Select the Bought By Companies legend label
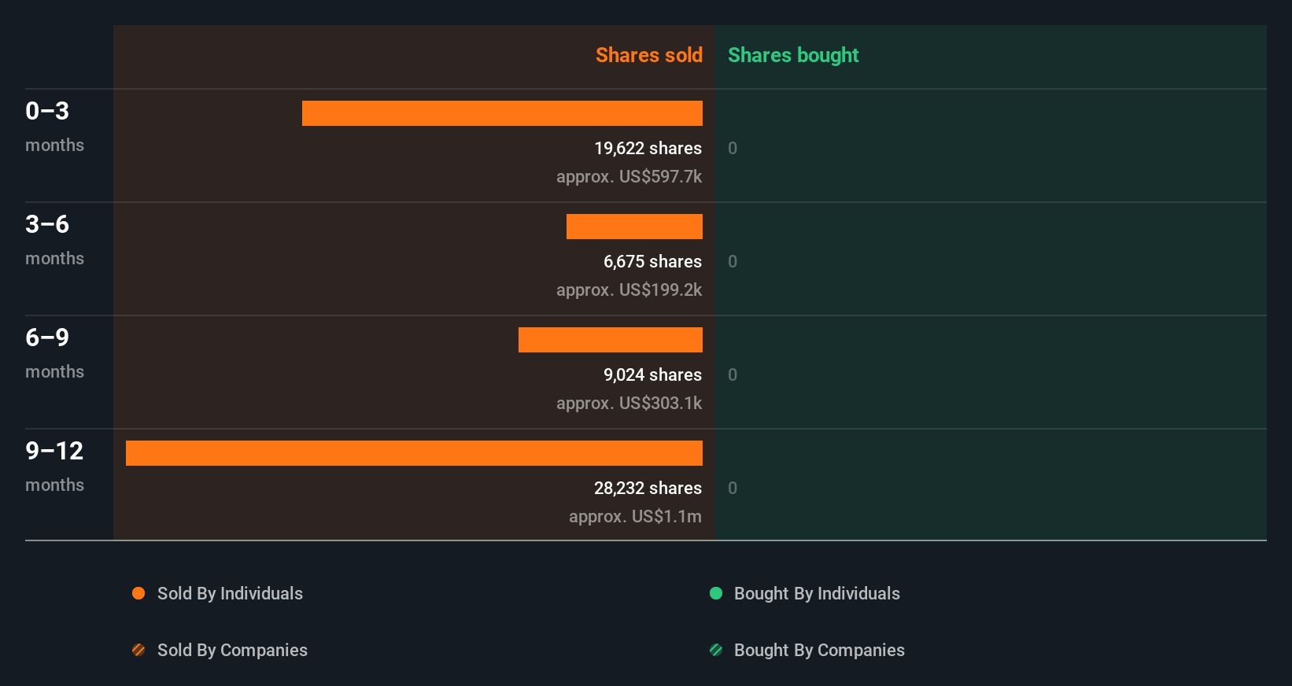The height and width of the screenshot is (686, 1292). coord(819,650)
